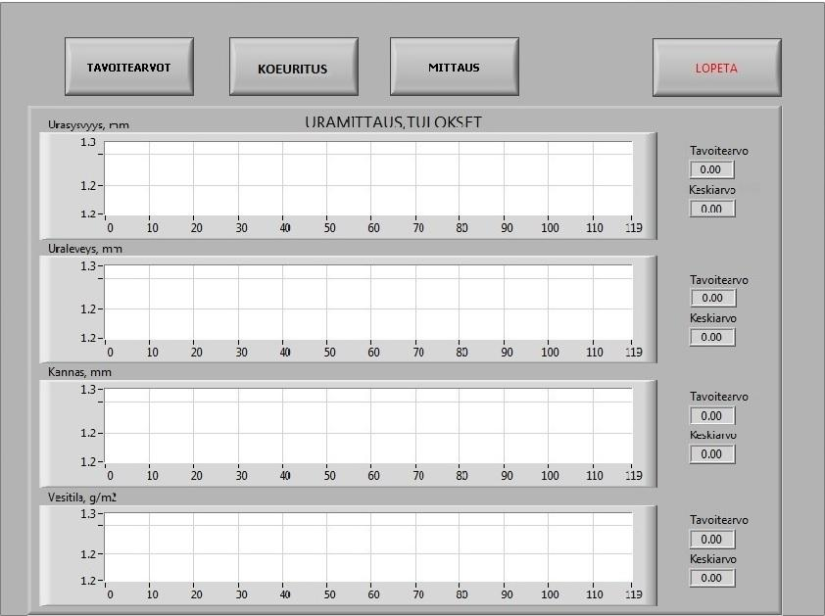Click inside the Urasyvyys graph plot area

click(368, 178)
